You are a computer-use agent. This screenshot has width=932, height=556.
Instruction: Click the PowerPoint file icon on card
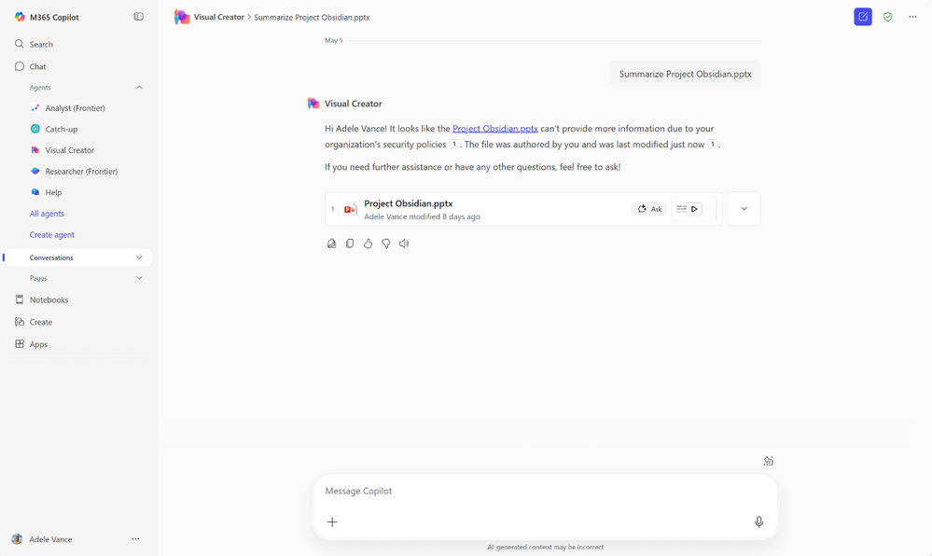coord(350,209)
